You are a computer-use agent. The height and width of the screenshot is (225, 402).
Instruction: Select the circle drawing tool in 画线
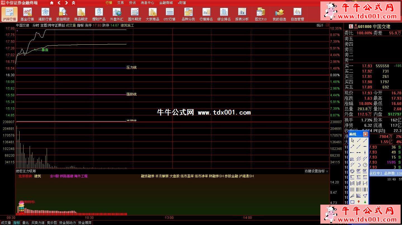pos(365,165)
